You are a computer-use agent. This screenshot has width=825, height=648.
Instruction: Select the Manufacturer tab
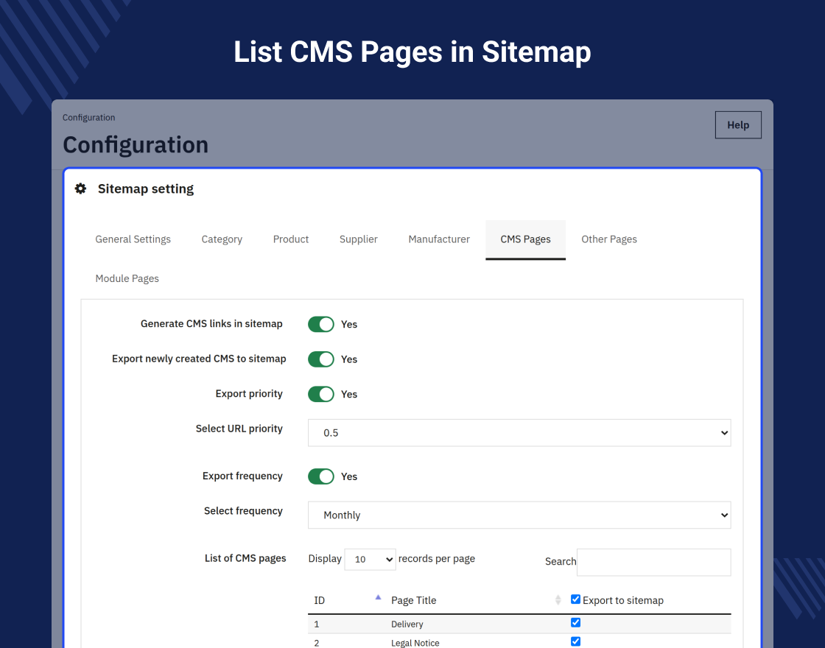[439, 239]
